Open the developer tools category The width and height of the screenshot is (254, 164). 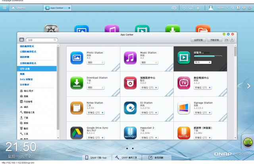tap(27, 112)
